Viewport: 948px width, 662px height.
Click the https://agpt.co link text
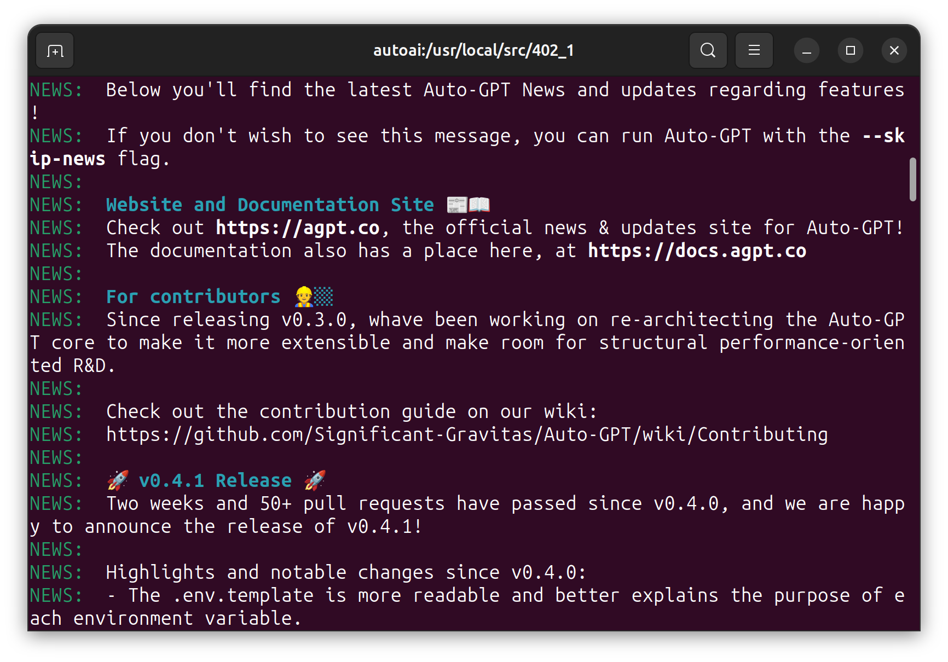point(298,228)
